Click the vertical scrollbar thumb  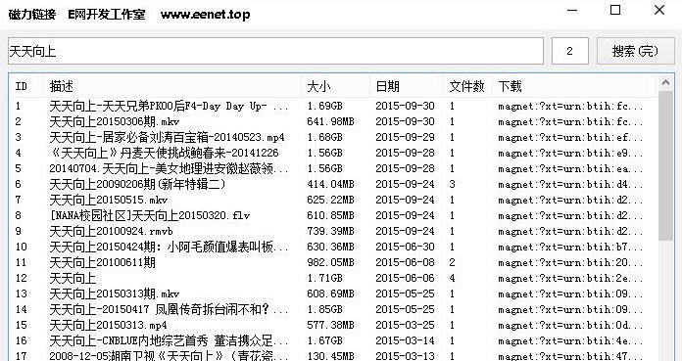pos(665,165)
